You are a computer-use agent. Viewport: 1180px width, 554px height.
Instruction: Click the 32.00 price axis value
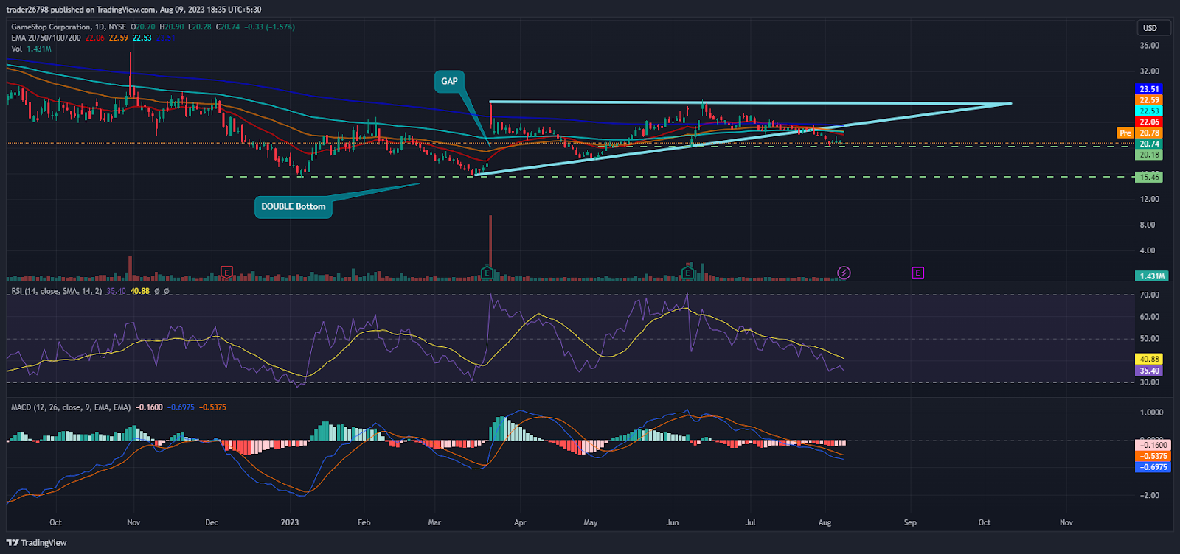(1149, 71)
